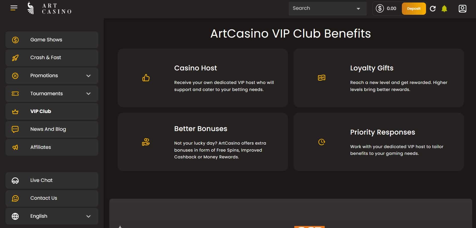Expand the Tournaments submenu chevron

pos(88,93)
